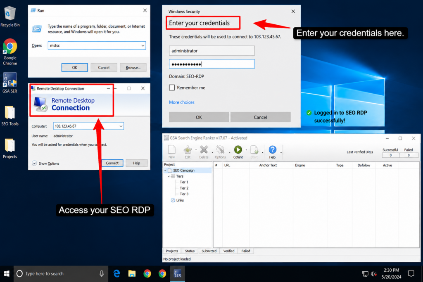
Task: Click Browse in the Run dialog
Action: [133, 68]
